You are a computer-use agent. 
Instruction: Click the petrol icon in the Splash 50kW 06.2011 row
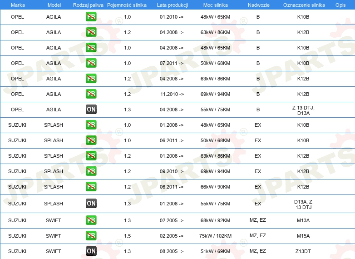point(91,140)
